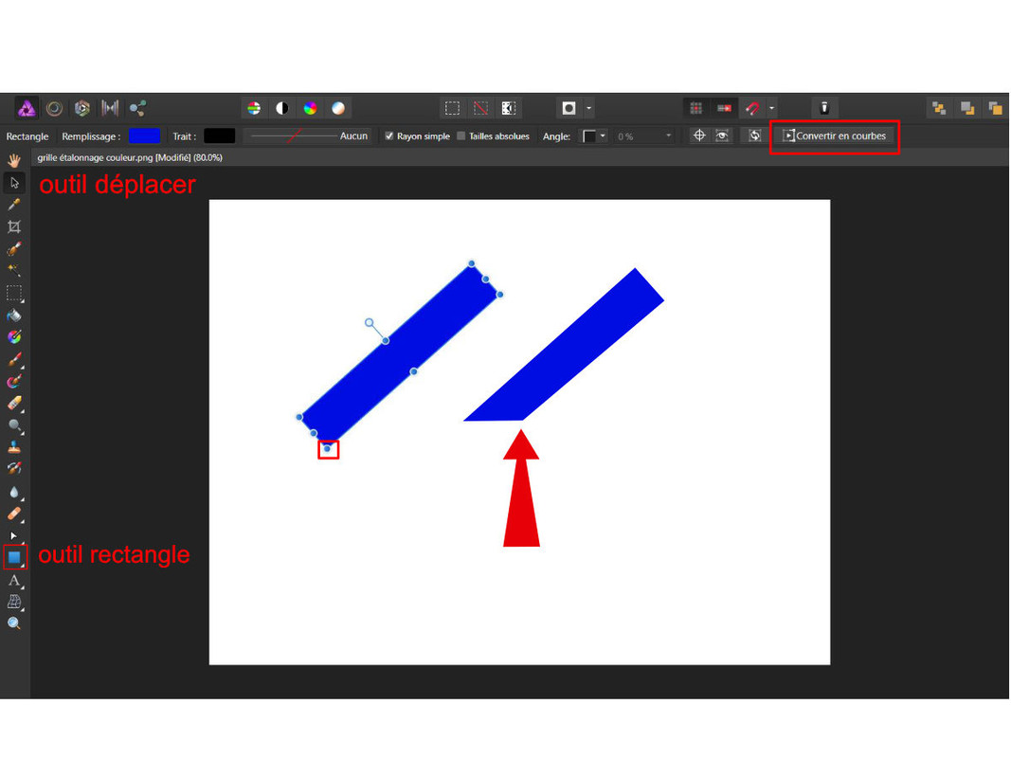Open the Tone Mapping persona
The image size is (1011, 758).
(110, 108)
